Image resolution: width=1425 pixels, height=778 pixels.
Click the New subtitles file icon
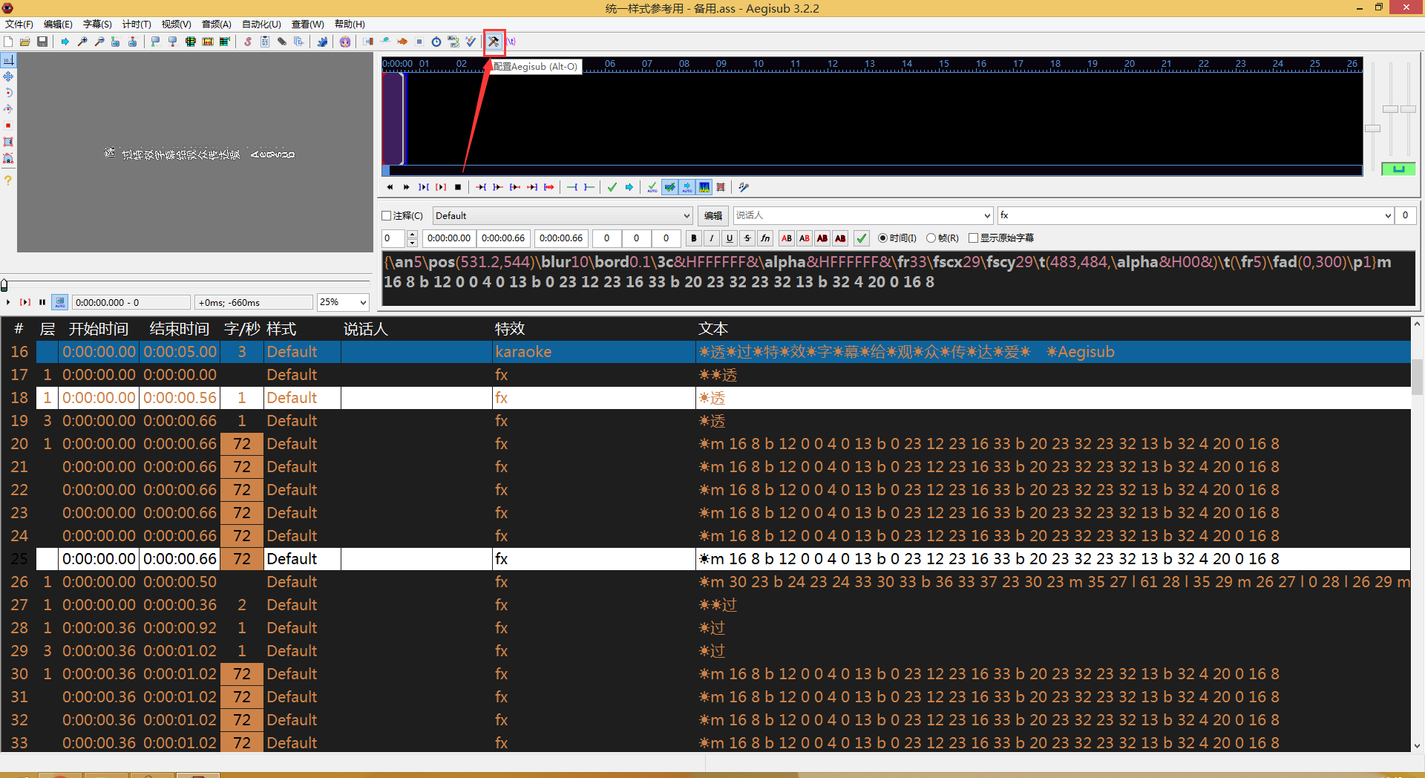pos(8,42)
